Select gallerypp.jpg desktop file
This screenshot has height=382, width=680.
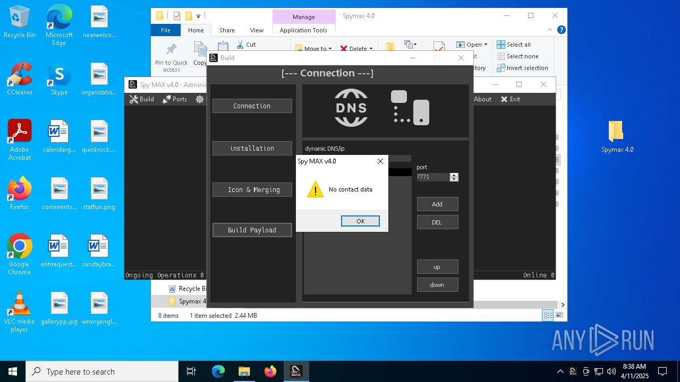tap(59, 308)
